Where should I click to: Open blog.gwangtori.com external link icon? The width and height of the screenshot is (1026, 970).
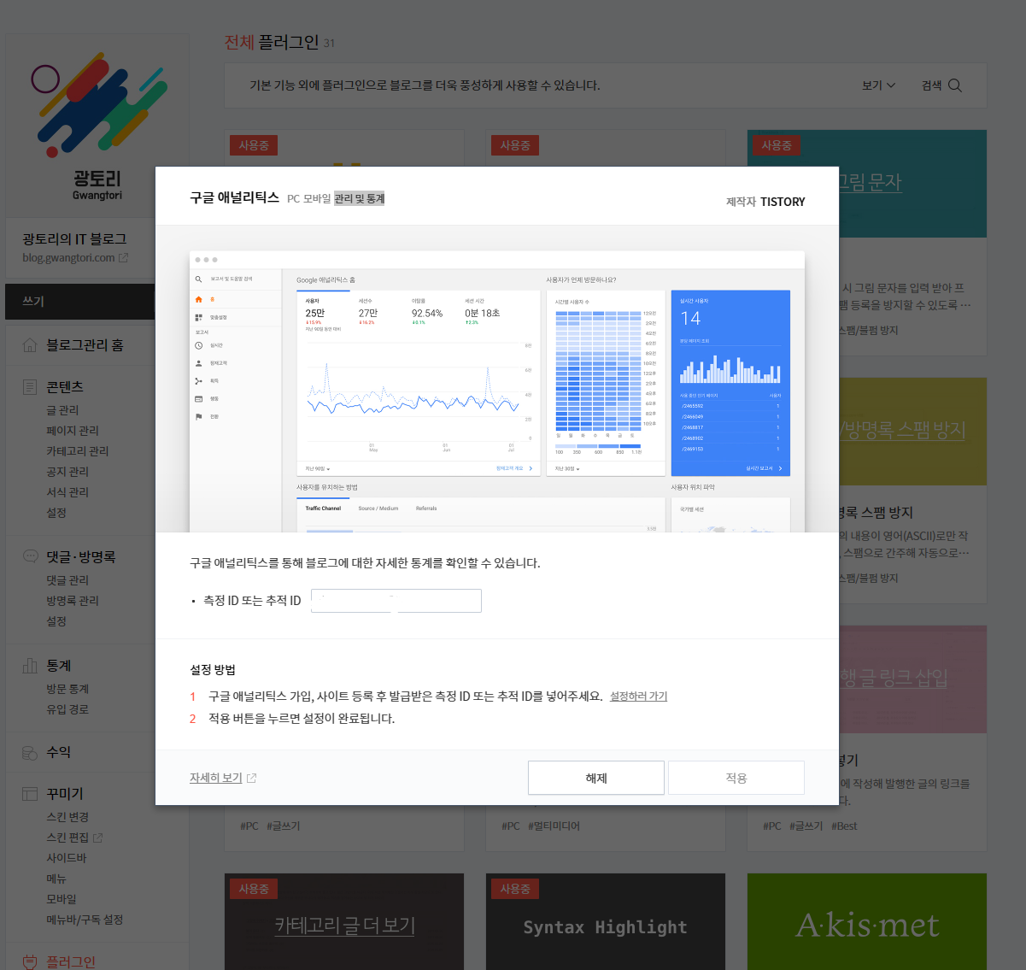pyautogui.click(x=123, y=257)
